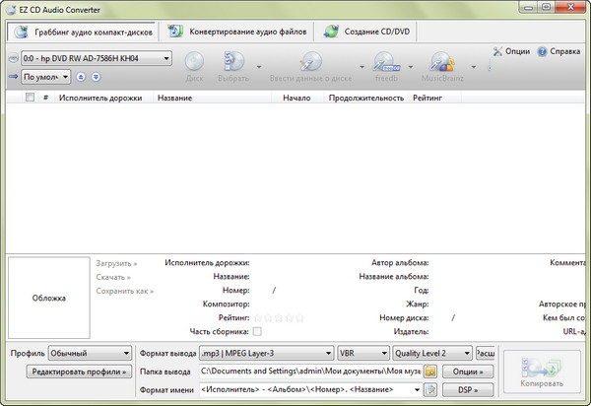Click the blue arrow icon left of speed list
Image resolution: width=591 pixels, height=406 pixels.
(13, 77)
